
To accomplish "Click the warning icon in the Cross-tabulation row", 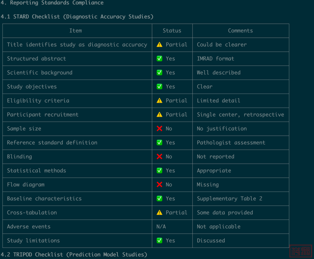I will coord(159,213).
